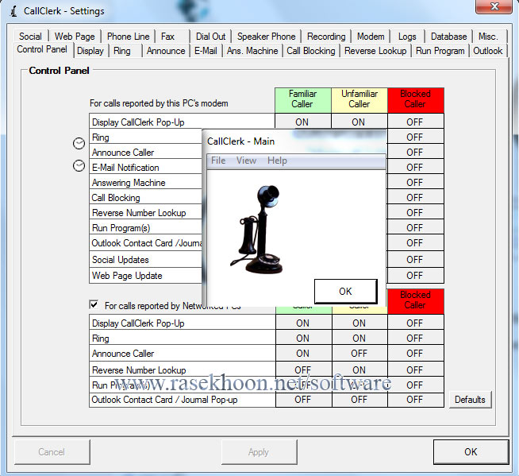This screenshot has height=476, width=519.
Task: Open the Fax tab
Action: pyautogui.click(x=172, y=36)
